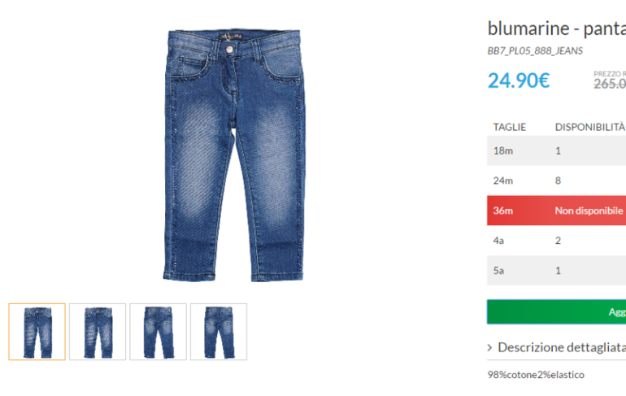
Task: Choose size 24m row
Action: tap(557, 181)
